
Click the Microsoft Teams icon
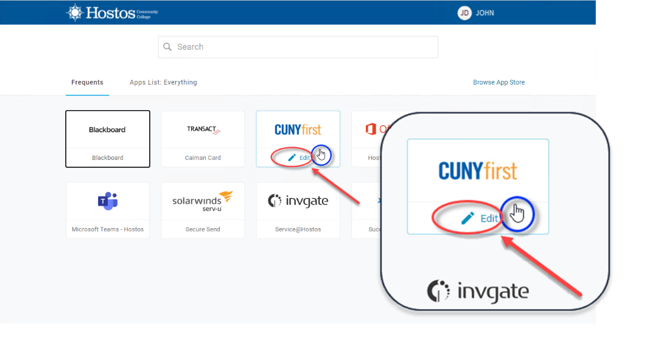[108, 201]
